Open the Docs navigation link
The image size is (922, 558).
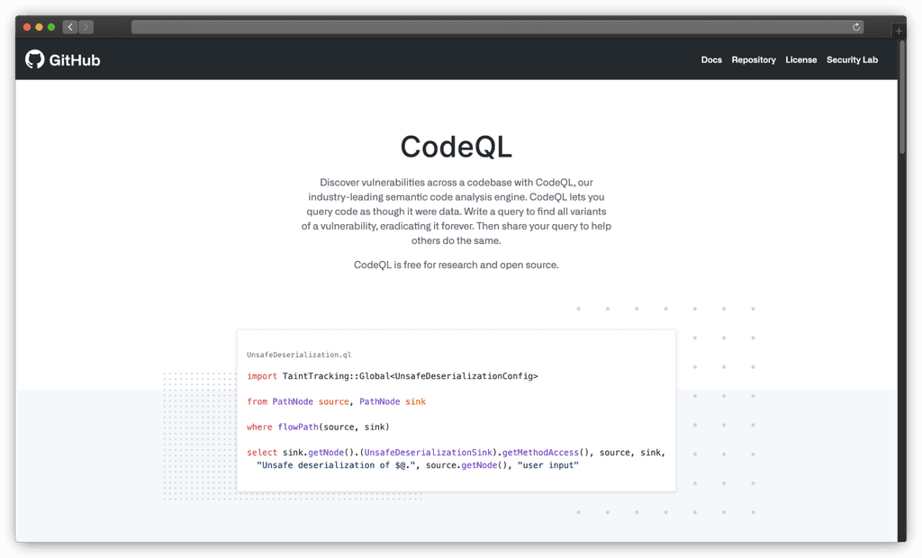711,59
